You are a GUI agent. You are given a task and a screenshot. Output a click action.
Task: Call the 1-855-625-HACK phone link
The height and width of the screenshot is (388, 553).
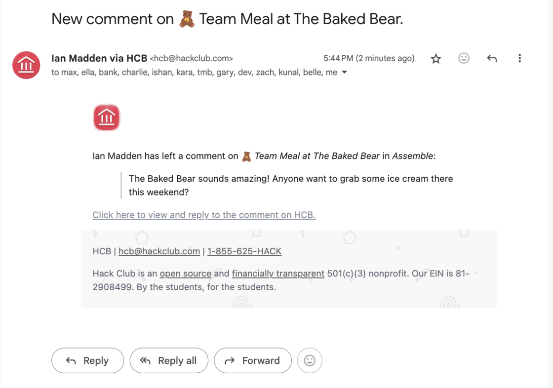pos(244,251)
